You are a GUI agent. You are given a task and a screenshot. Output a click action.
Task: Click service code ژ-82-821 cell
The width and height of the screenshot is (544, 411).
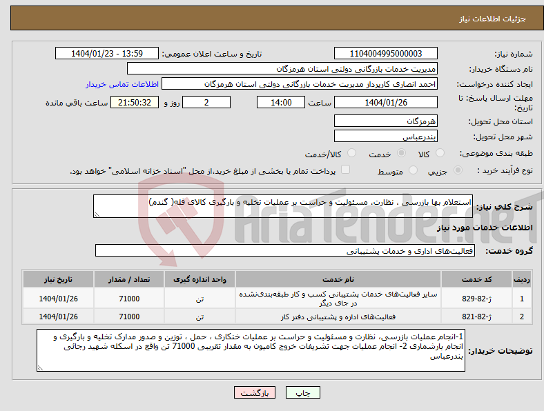click(477, 317)
